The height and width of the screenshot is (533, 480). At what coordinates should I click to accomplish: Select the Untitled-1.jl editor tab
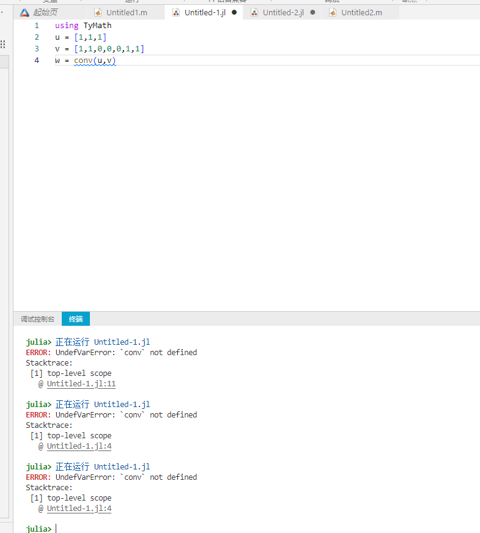point(204,13)
